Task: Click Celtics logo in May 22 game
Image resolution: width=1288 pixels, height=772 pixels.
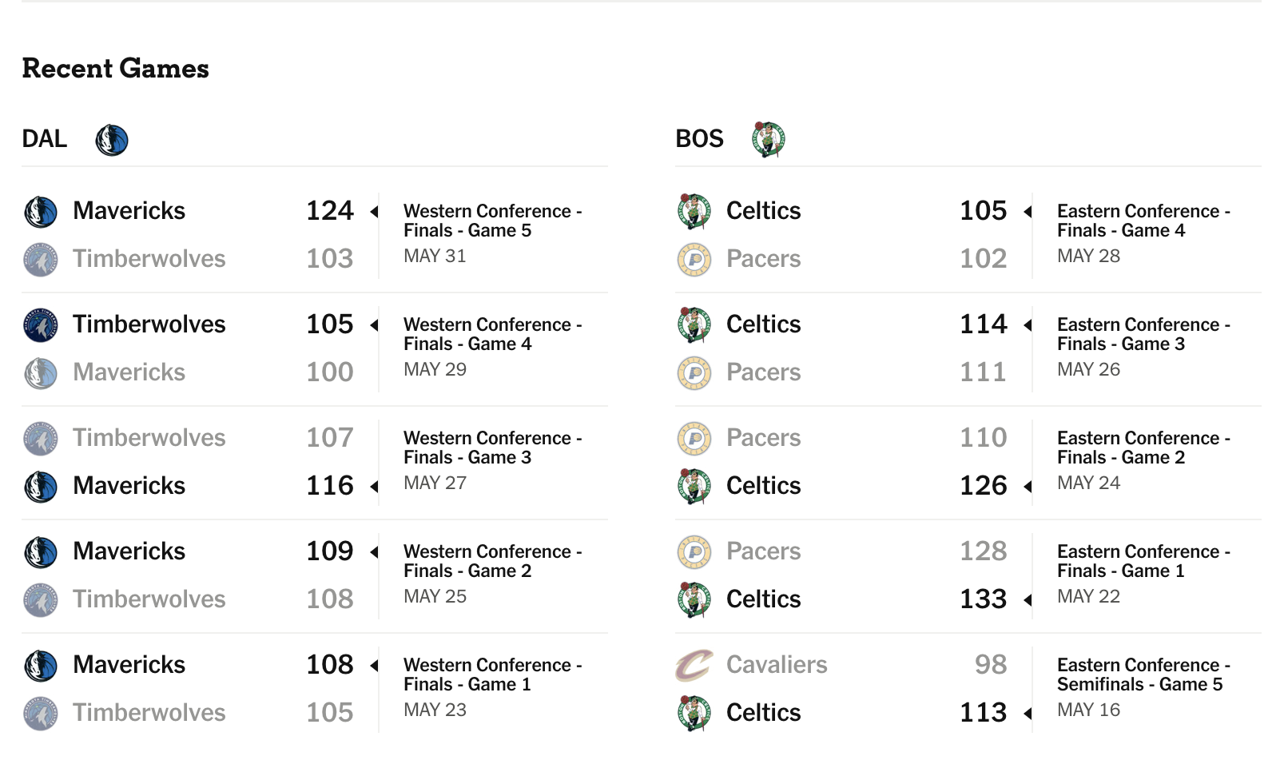Action: tap(694, 599)
